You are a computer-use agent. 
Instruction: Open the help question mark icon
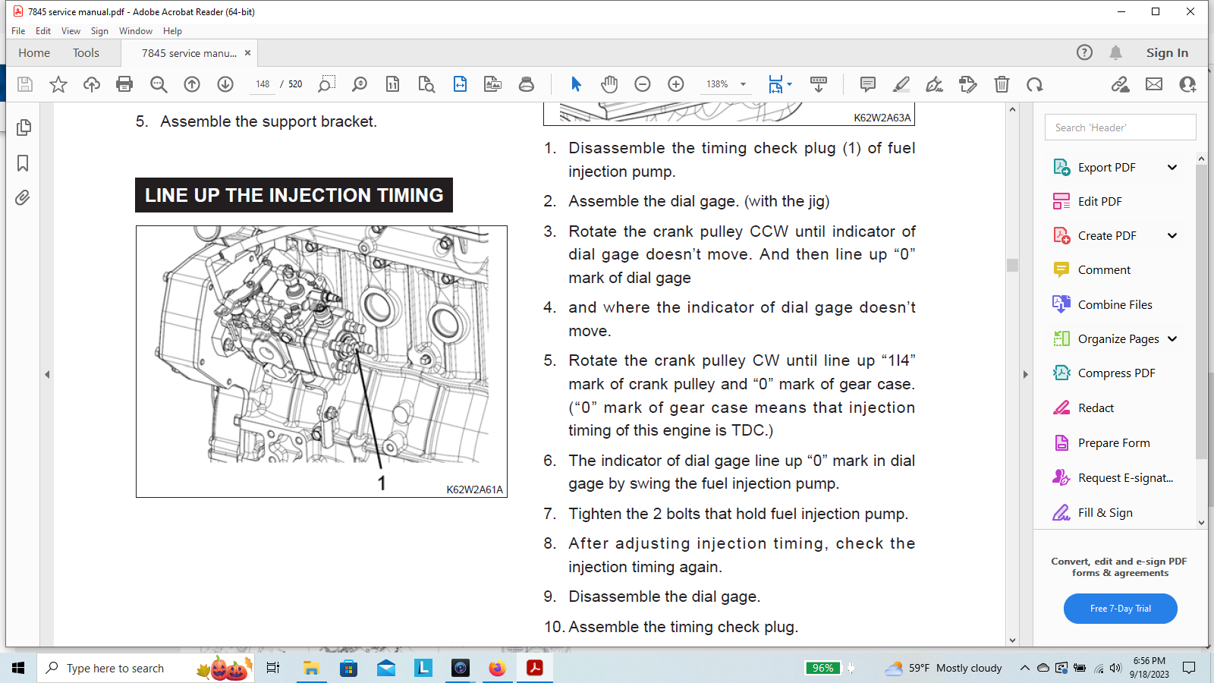click(x=1084, y=52)
